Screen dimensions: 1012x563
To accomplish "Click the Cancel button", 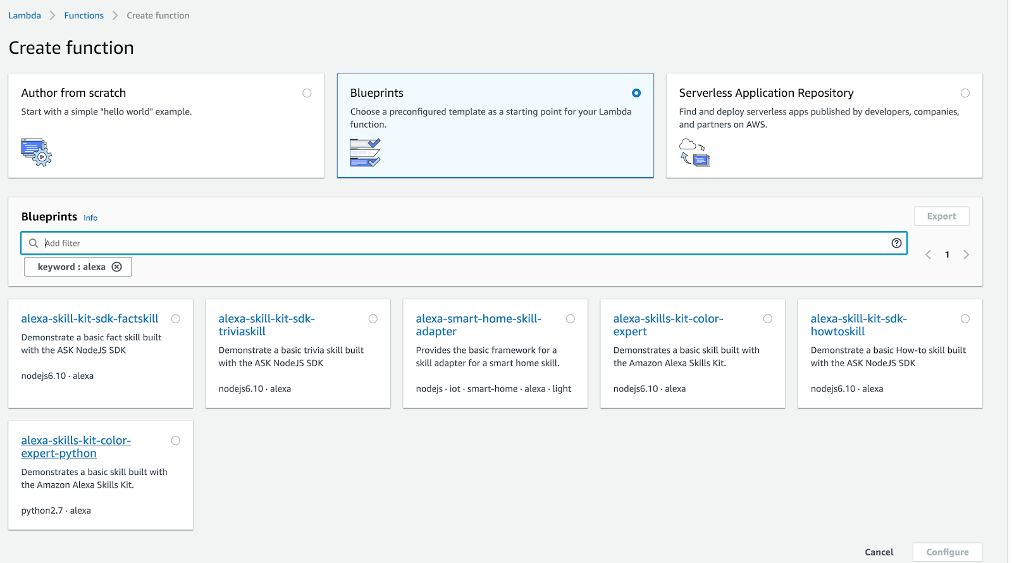I will tap(879, 552).
